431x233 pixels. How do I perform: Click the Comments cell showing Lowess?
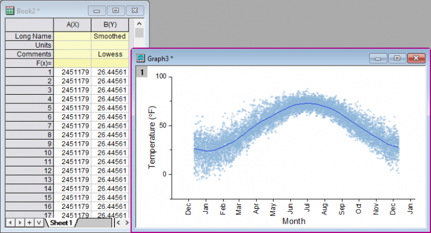tap(109, 54)
